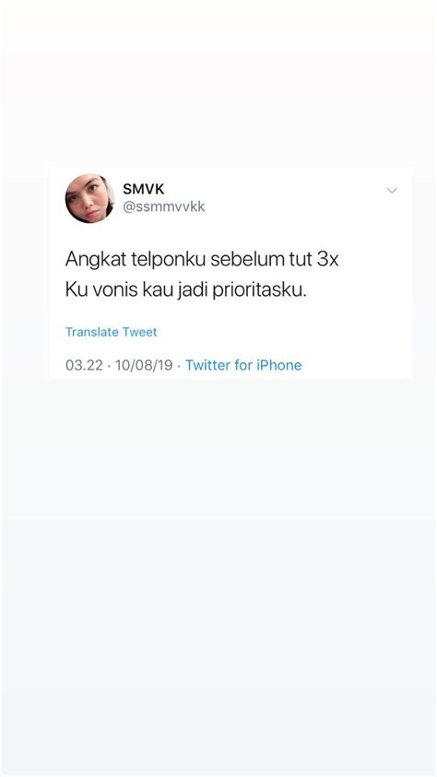Click the word Angkat in the tweet
Screen dimensions: 437x777
click(x=96, y=261)
